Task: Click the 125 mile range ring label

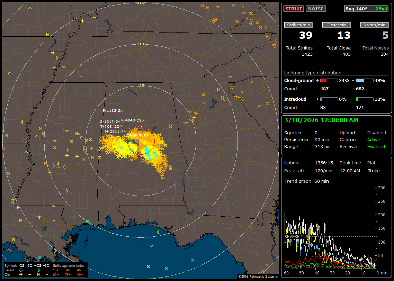Action: pos(140,85)
